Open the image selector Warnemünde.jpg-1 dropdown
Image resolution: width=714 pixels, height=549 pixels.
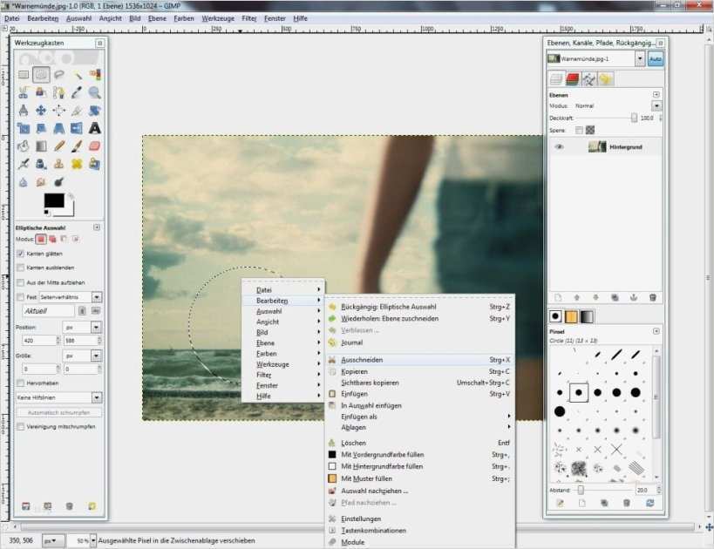pos(641,58)
